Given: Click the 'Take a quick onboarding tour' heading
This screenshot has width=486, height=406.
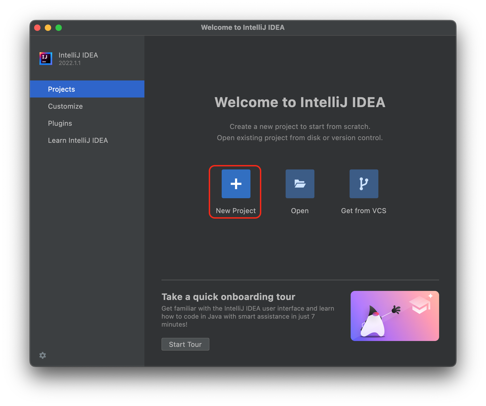Looking at the screenshot, I should point(228,297).
